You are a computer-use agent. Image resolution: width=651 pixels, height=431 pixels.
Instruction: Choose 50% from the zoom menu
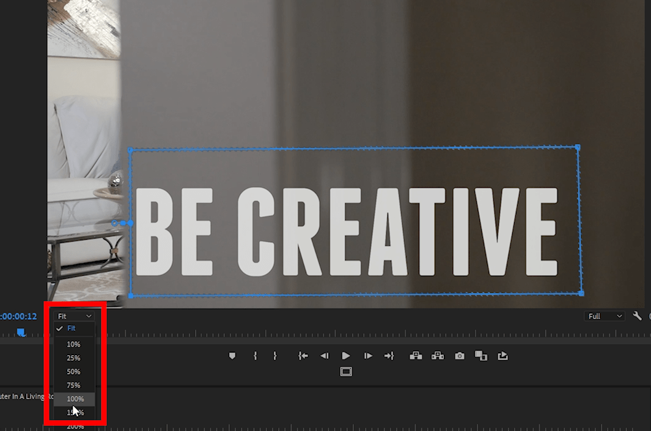point(73,371)
